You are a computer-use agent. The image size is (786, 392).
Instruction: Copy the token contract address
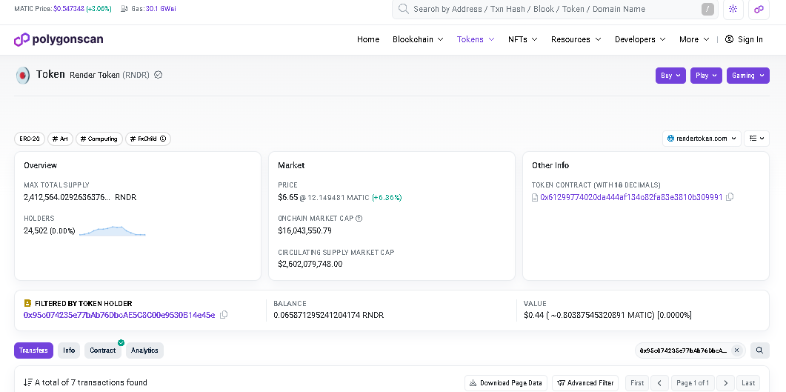pyautogui.click(x=730, y=197)
